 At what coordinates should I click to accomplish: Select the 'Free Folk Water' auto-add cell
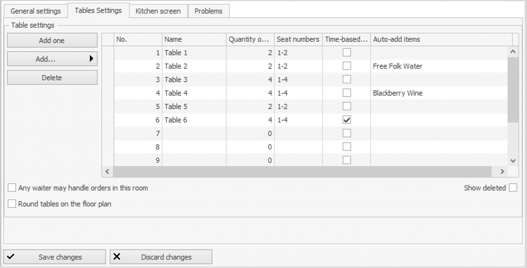coord(440,66)
